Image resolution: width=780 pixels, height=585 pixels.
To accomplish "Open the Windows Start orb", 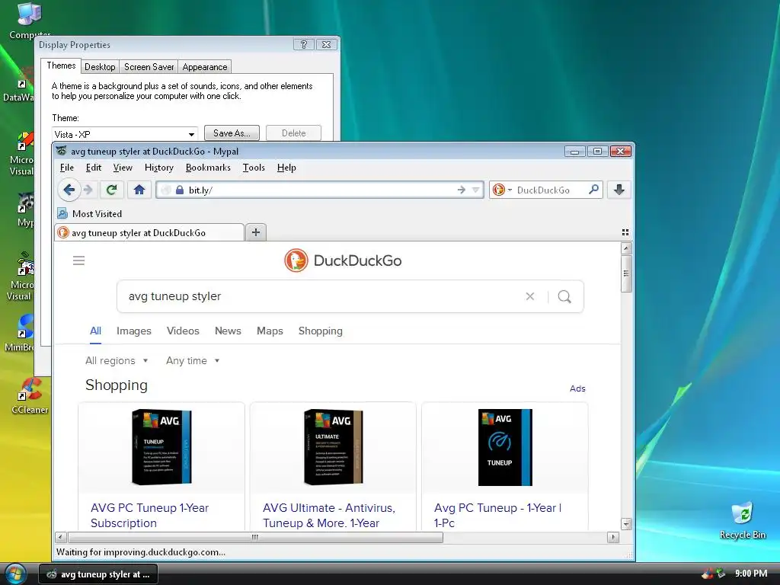I will (x=15, y=574).
